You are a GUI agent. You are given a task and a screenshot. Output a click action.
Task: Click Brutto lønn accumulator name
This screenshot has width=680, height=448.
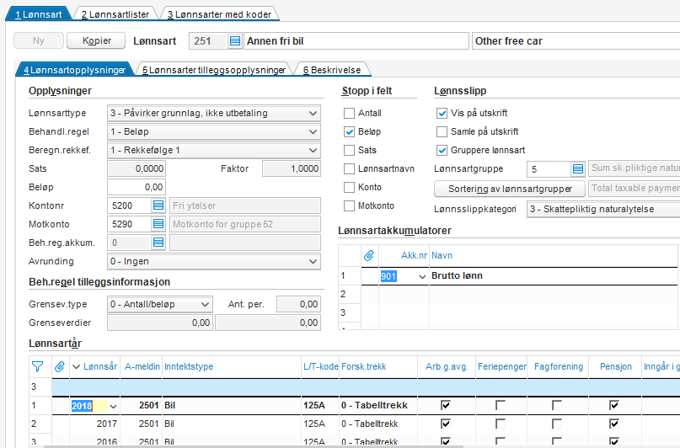[457, 276]
